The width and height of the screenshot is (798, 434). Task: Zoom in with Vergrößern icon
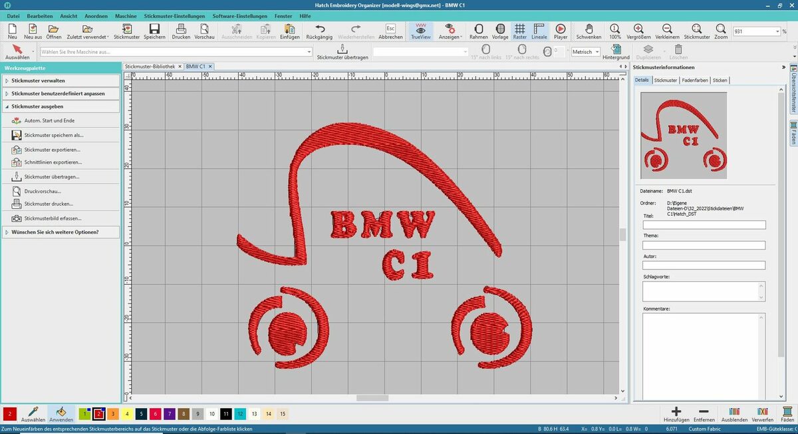(x=638, y=31)
